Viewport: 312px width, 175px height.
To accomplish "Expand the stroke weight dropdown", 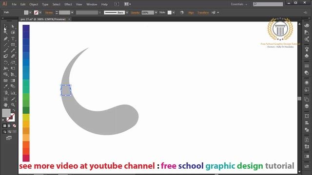I will [72, 13].
